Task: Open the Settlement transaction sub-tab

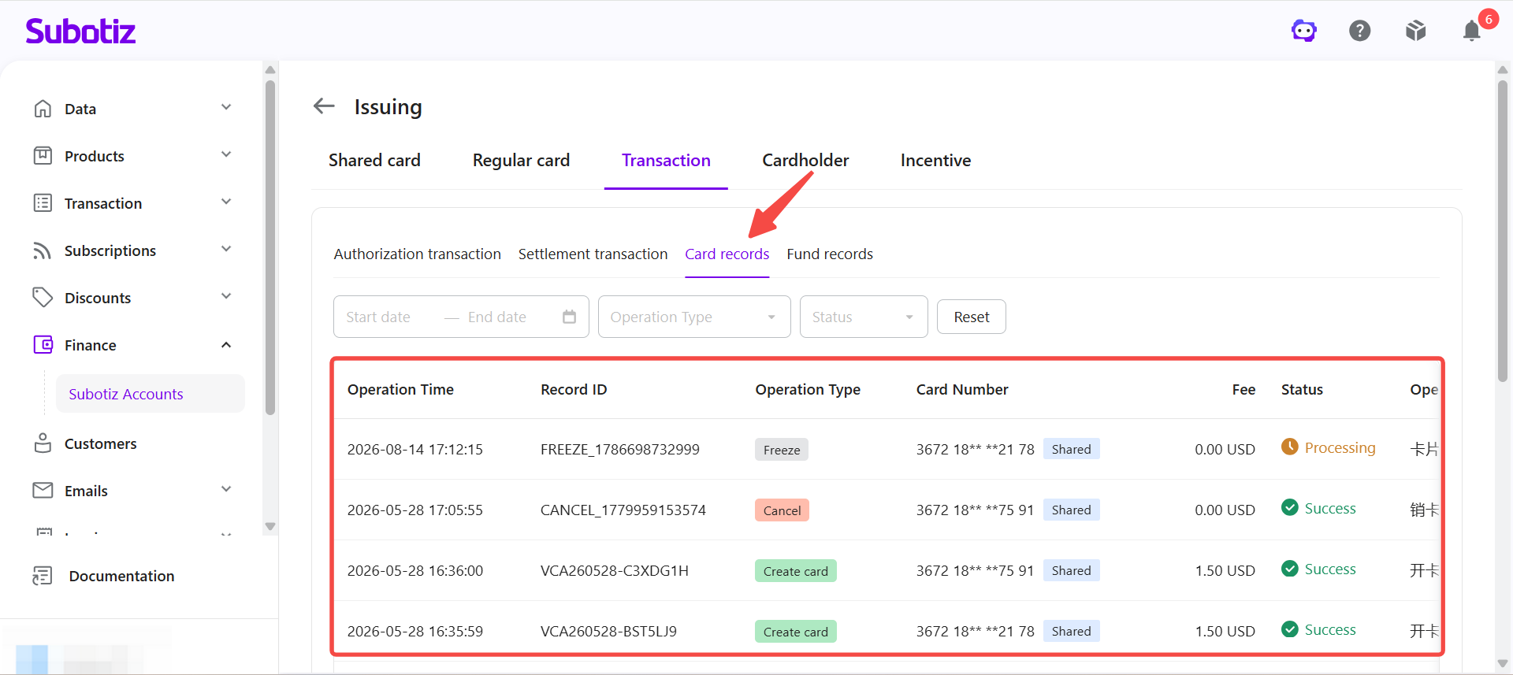Action: click(x=593, y=254)
